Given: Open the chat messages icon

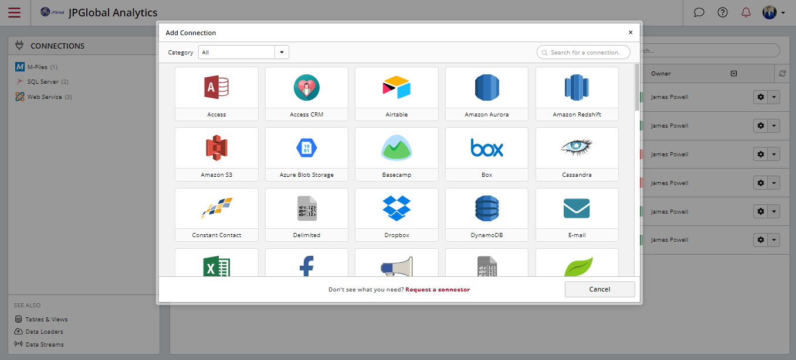Looking at the screenshot, I should click(699, 12).
